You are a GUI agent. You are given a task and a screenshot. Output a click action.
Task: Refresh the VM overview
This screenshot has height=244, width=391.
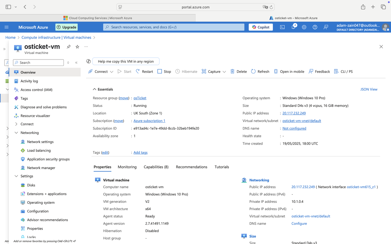260,71
